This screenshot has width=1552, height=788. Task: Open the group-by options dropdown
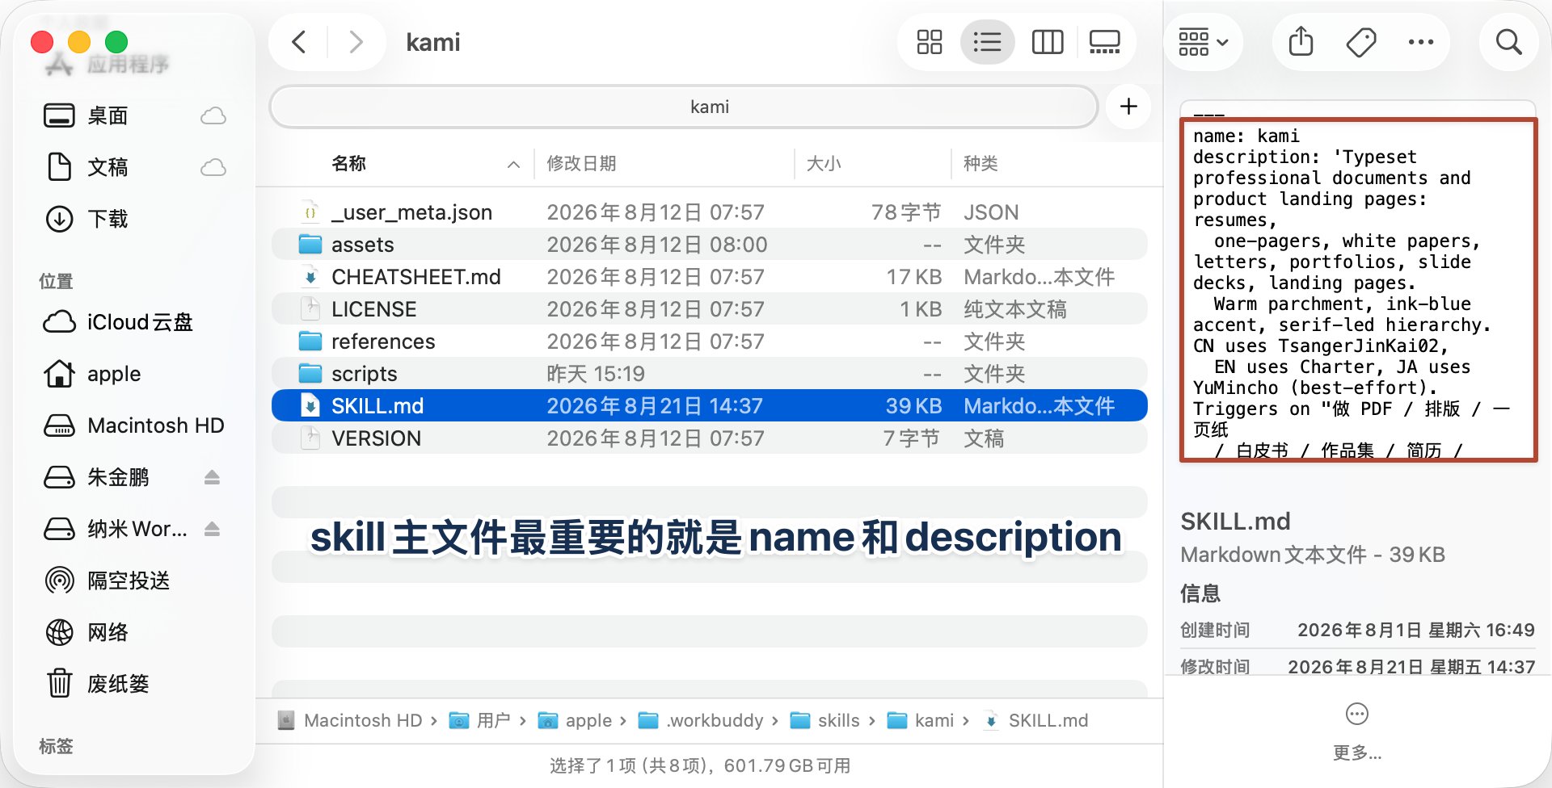point(1203,42)
